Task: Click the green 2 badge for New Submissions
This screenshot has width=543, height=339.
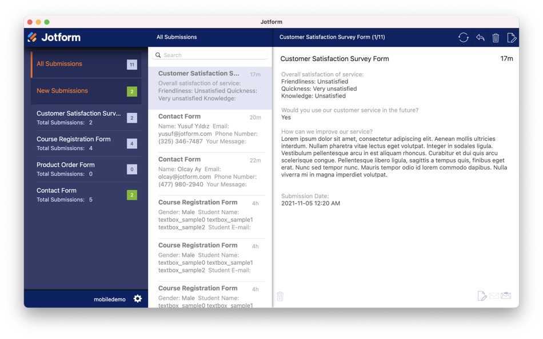Action: pyautogui.click(x=132, y=92)
